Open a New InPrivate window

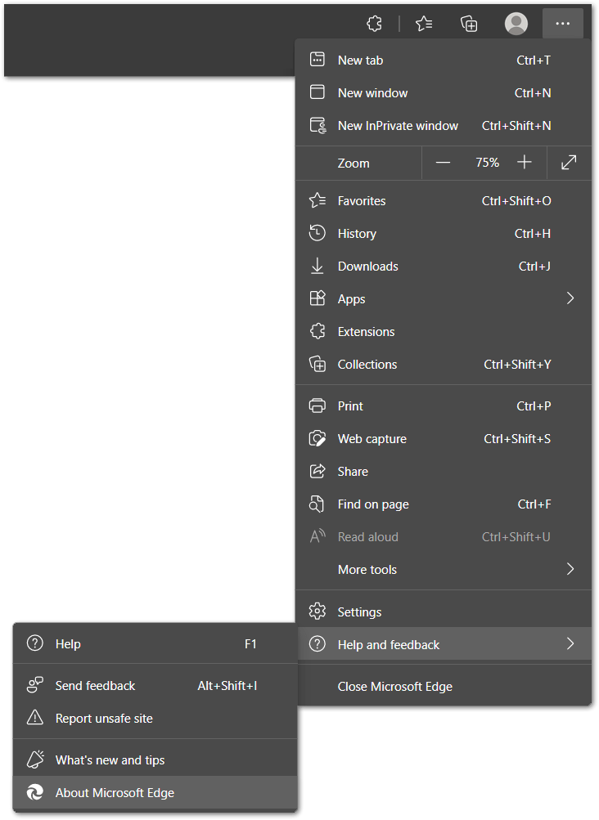444,126
